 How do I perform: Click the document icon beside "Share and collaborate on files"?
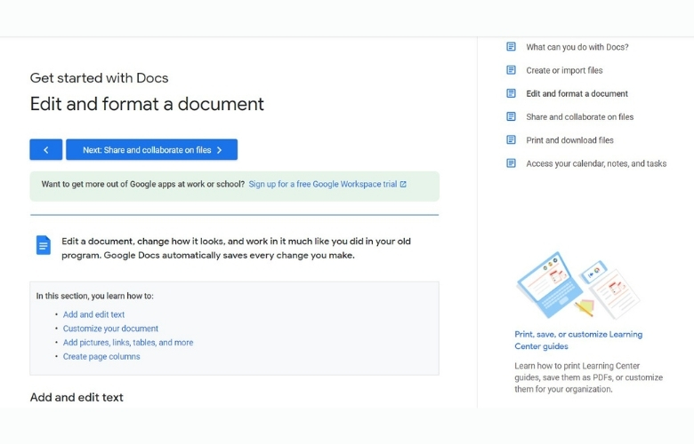[x=511, y=116]
